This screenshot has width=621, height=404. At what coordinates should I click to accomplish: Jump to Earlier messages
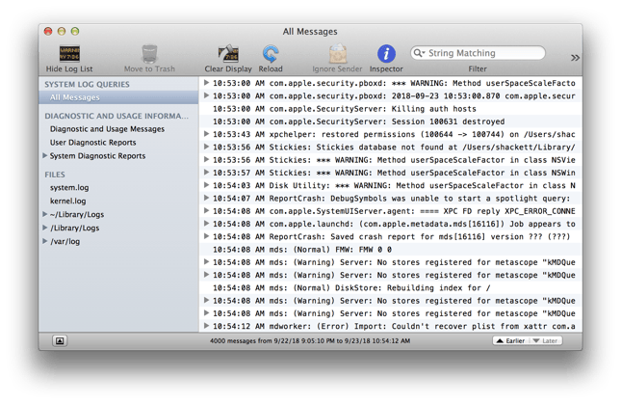510,340
